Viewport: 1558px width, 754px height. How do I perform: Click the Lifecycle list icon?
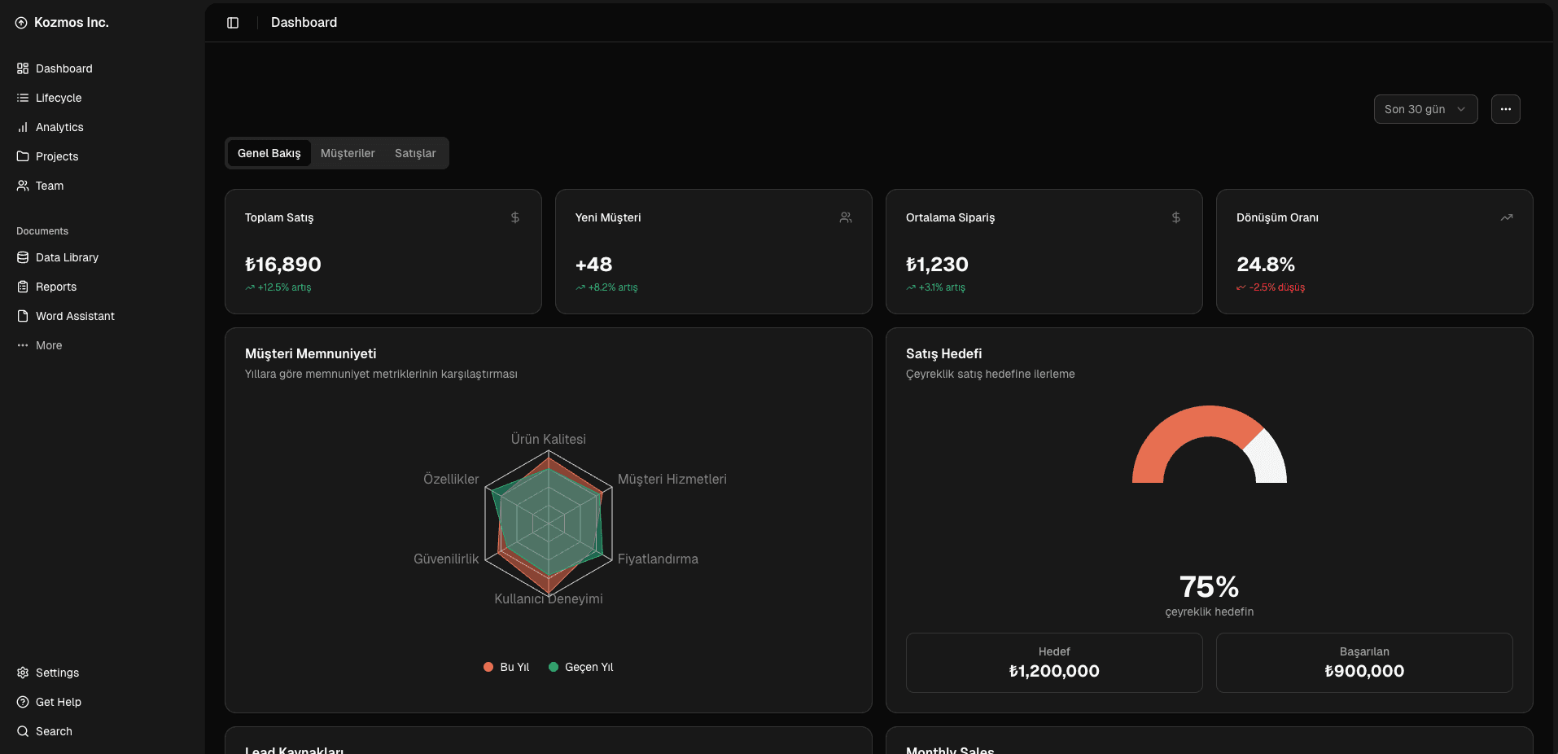coord(23,98)
